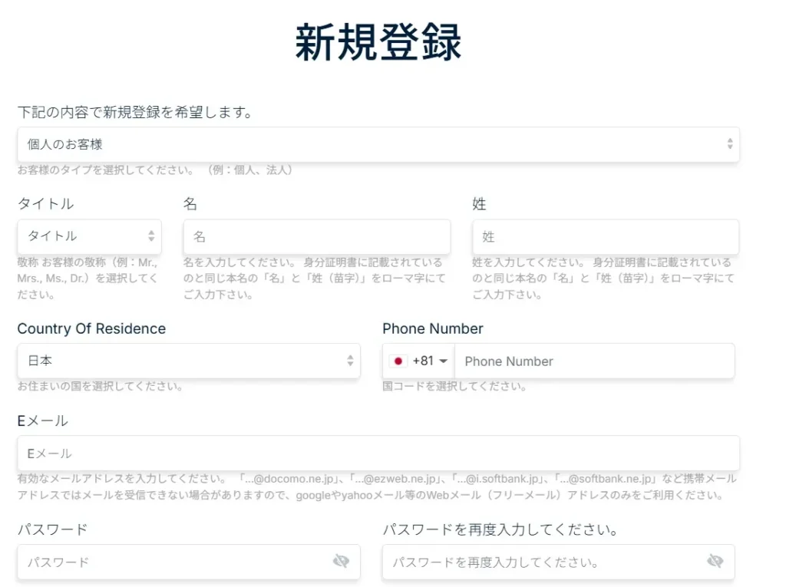
Task: Click the 下記の内容で新規登録を希望します text
Action: pos(136,111)
